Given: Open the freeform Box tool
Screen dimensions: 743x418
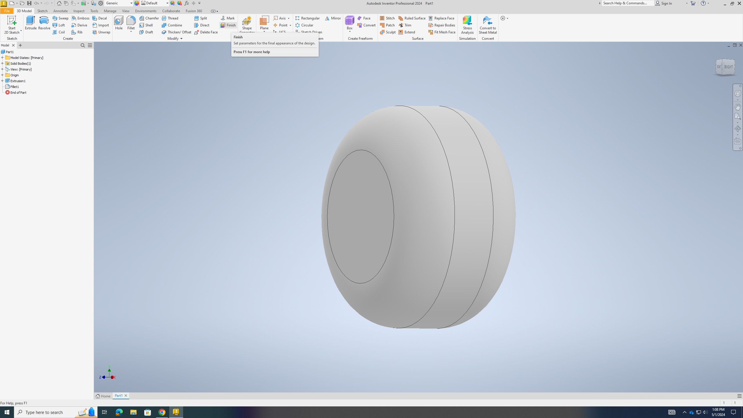Looking at the screenshot, I should coord(349,22).
